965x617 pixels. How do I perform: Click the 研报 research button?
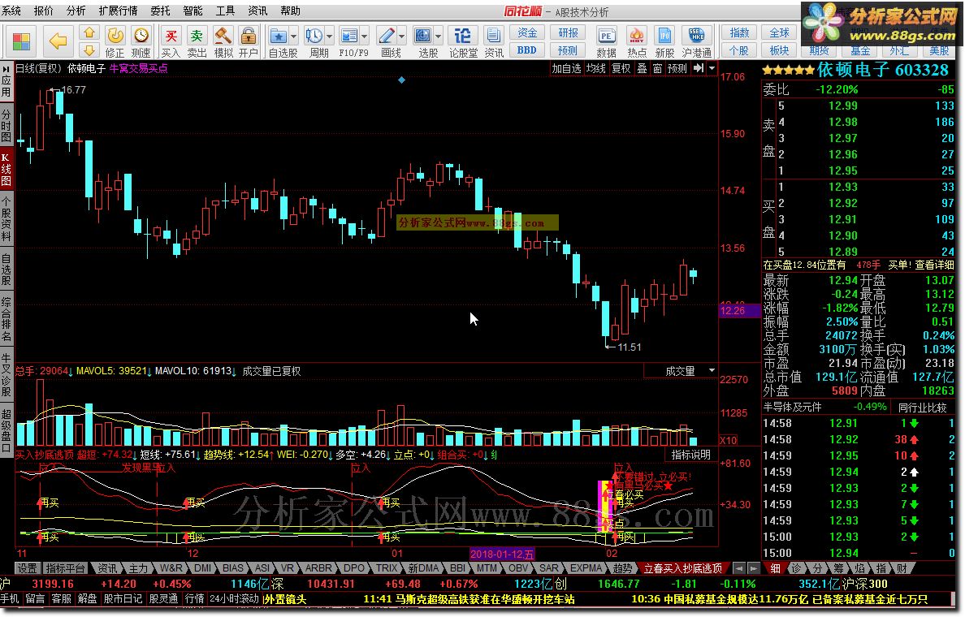[x=568, y=32]
